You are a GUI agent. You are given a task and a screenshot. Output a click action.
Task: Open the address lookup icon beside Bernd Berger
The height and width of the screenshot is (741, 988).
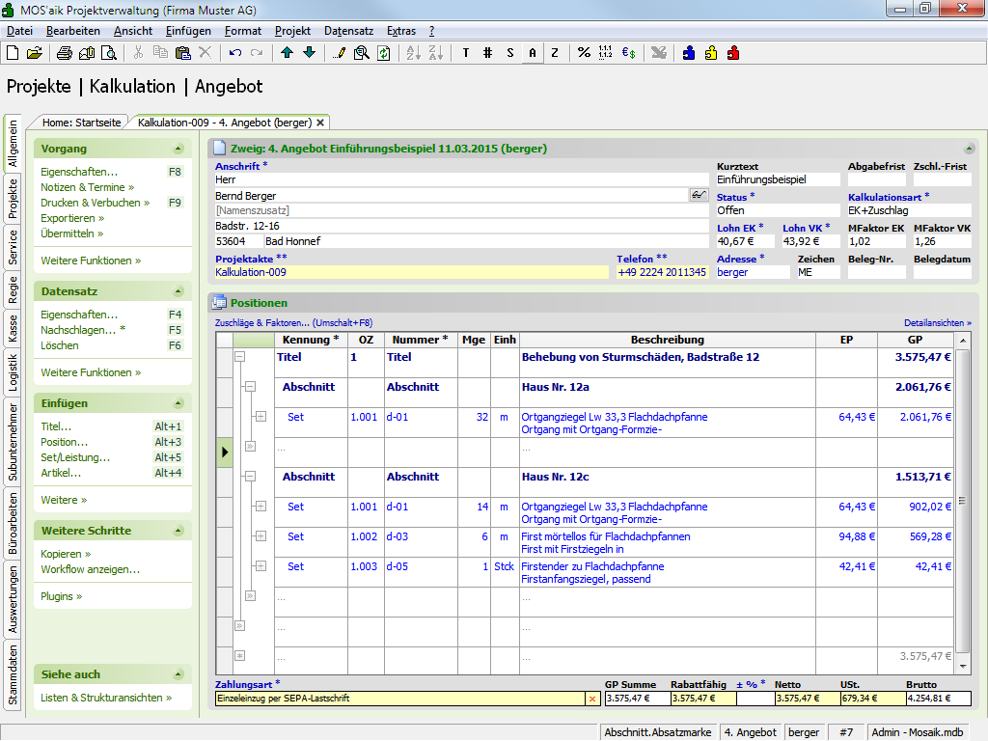point(699,196)
